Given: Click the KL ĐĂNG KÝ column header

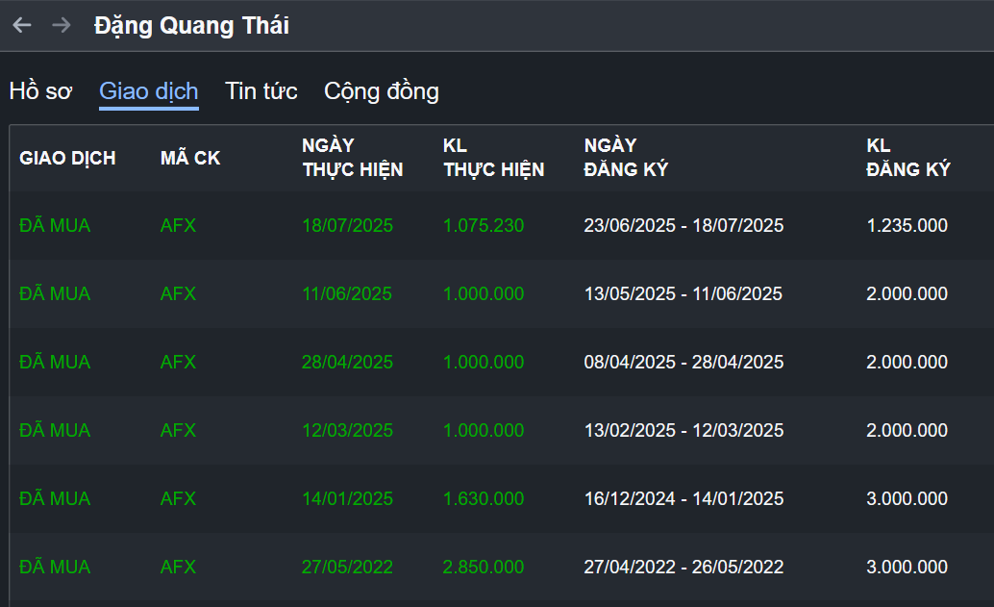Looking at the screenshot, I should pos(908,158).
